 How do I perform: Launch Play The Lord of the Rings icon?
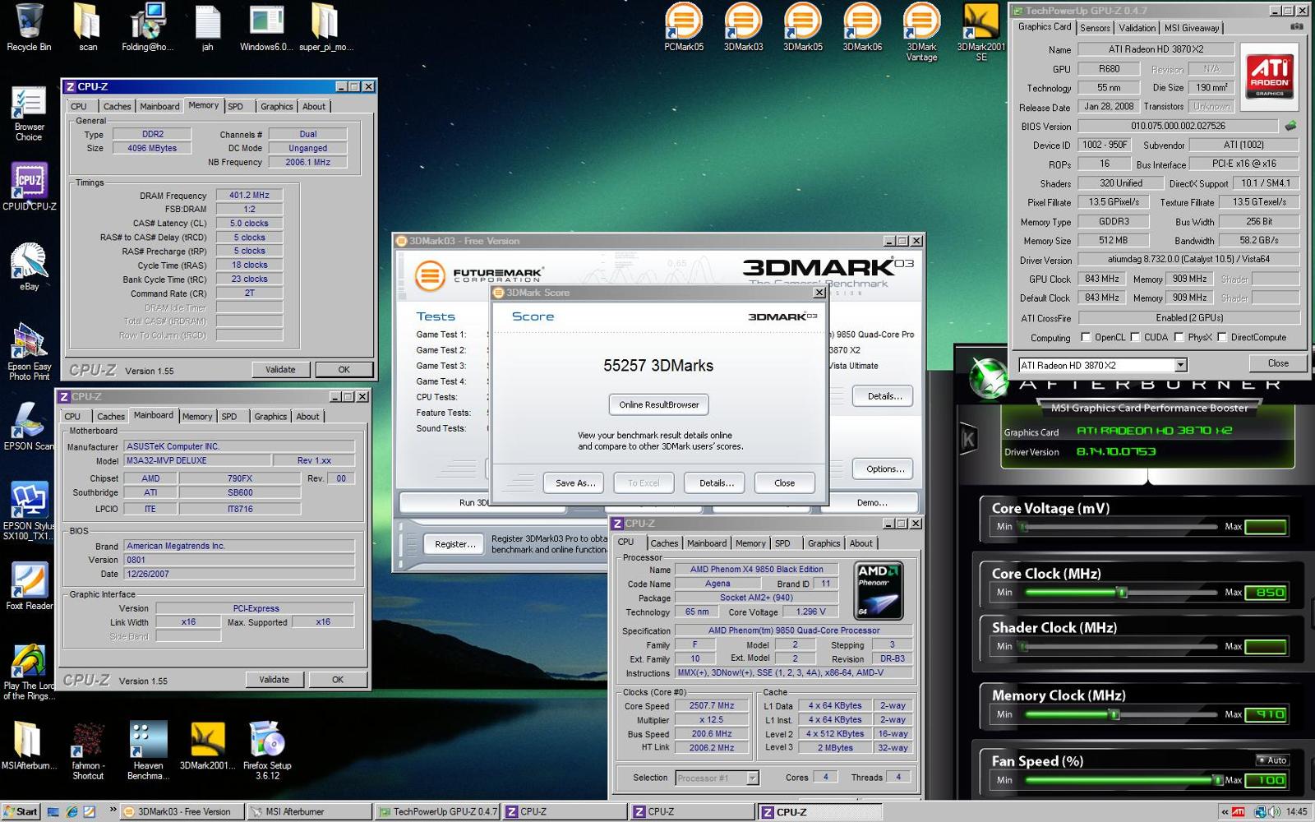[29, 672]
